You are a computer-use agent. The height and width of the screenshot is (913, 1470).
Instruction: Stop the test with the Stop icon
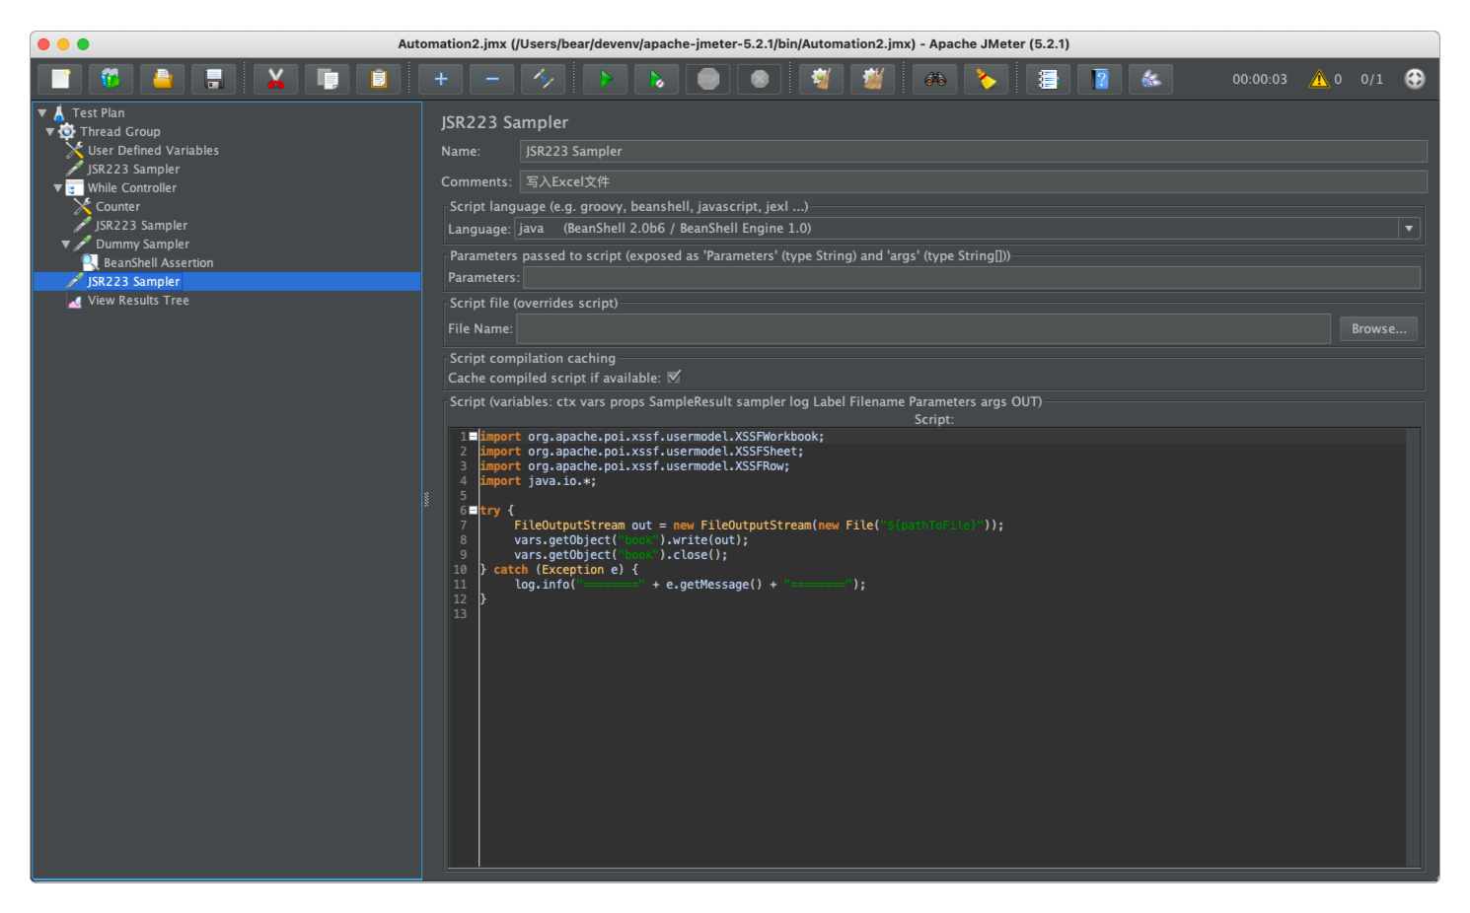point(708,79)
